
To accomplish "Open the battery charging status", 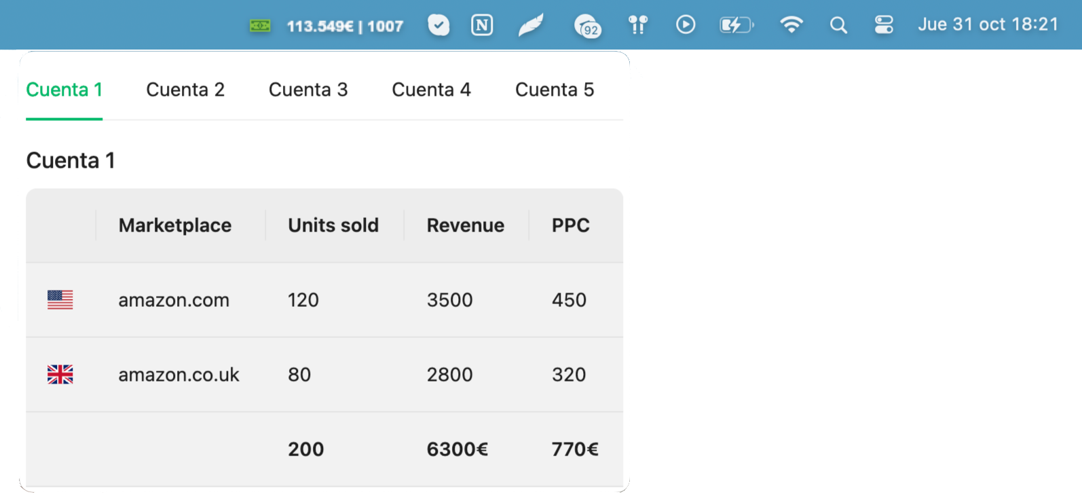I will 736,25.
